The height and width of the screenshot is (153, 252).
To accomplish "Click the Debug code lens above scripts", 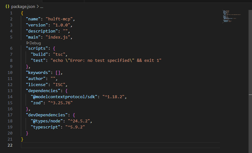I will click(34, 43).
